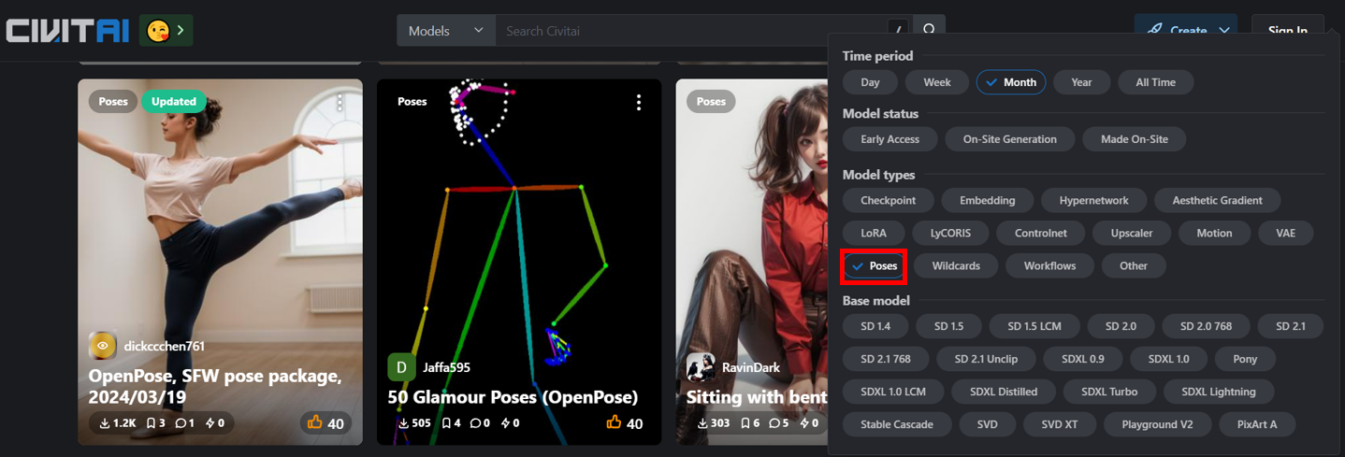This screenshot has width=1345, height=457.
Task: Filter by Wildcards model type
Action: coord(956,266)
